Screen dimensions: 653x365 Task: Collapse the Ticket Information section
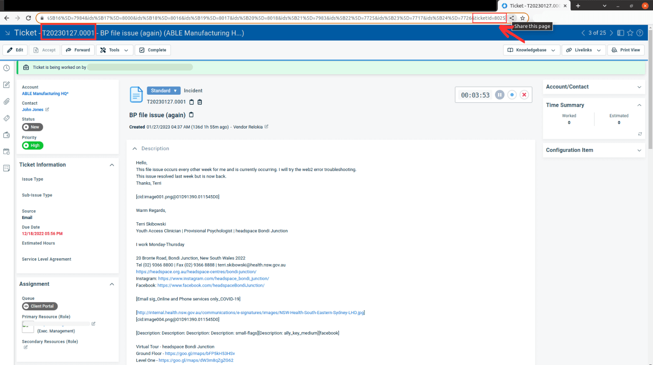pos(112,165)
